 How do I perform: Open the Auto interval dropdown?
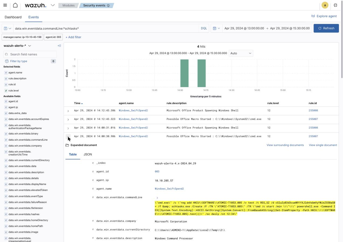pos(241,53)
